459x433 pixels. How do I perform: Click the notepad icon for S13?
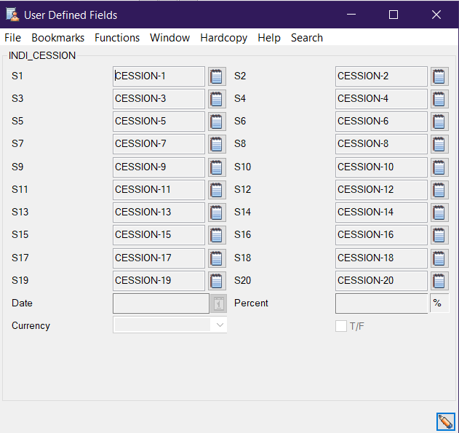[217, 212]
